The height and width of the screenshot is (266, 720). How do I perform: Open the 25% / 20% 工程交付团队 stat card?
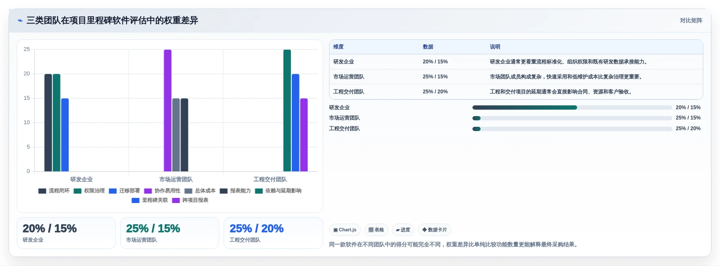tap(273, 233)
